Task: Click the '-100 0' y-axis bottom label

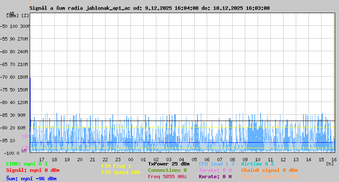Action: (12, 153)
